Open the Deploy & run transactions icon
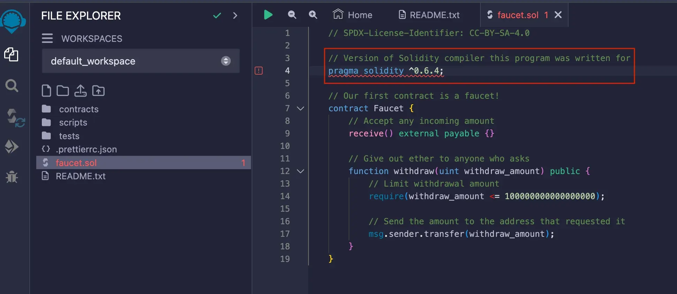The height and width of the screenshot is (294, 677). (x=12, y=146)
